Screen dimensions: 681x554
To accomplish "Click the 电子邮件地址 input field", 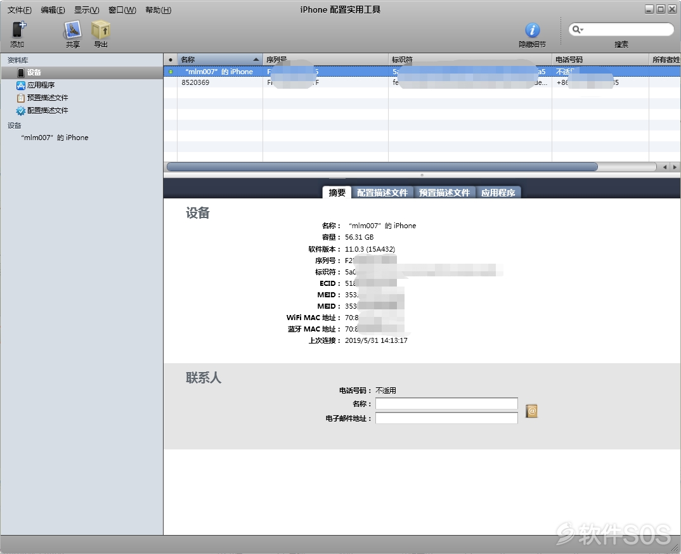I will (446, 418).
